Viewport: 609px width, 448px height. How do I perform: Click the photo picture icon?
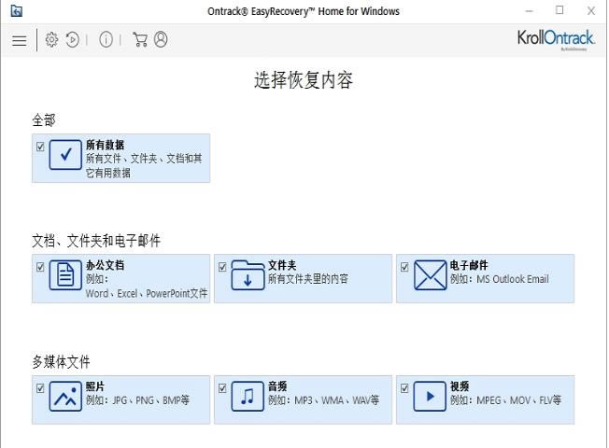[x=65, y=397]
